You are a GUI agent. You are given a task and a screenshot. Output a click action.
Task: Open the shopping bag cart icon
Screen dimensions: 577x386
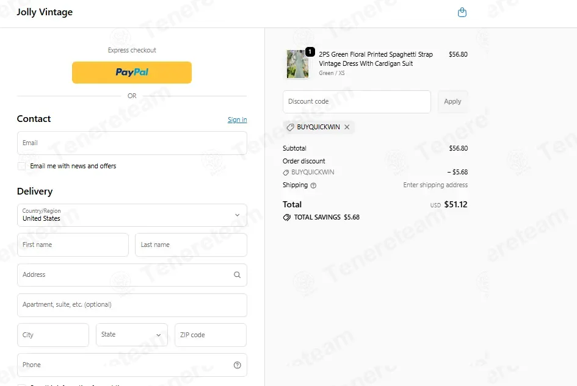tap(462, 12)
